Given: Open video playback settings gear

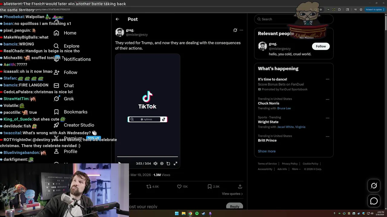Looking at the screenshot, I should 162,163.
